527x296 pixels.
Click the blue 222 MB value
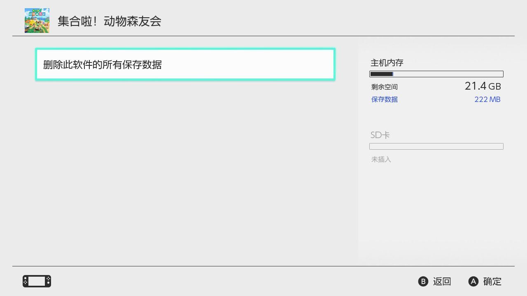[x=487, y=99]
